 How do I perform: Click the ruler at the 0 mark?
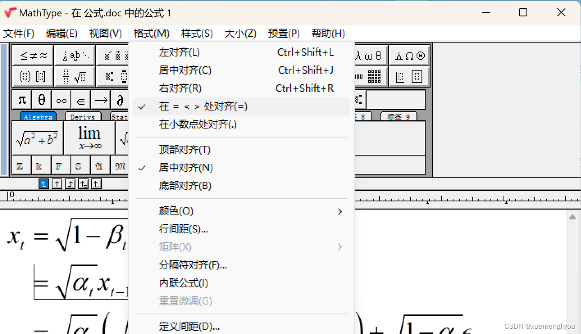click(12, 195)
